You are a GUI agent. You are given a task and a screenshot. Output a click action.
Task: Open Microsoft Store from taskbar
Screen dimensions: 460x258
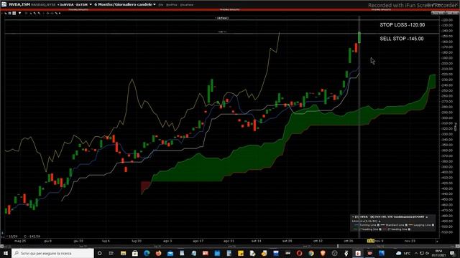135,253
